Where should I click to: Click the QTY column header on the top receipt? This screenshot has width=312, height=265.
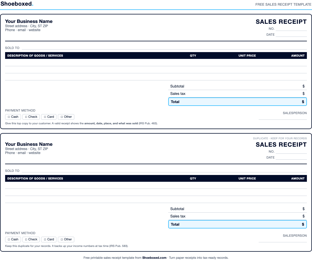coord(193,55)
